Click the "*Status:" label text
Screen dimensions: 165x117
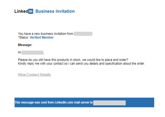pyautogui.click(x=23, y=38)
